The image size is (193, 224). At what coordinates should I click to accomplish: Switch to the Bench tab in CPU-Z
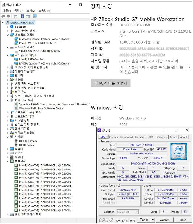tap(174, 137)
